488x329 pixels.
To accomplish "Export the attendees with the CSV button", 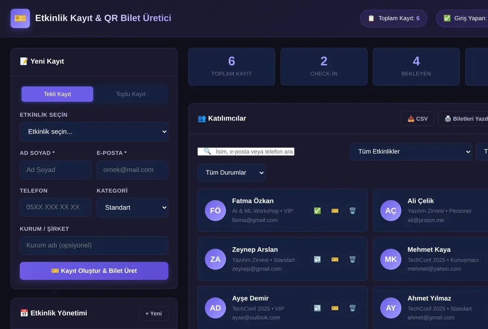I will [418, 118].
